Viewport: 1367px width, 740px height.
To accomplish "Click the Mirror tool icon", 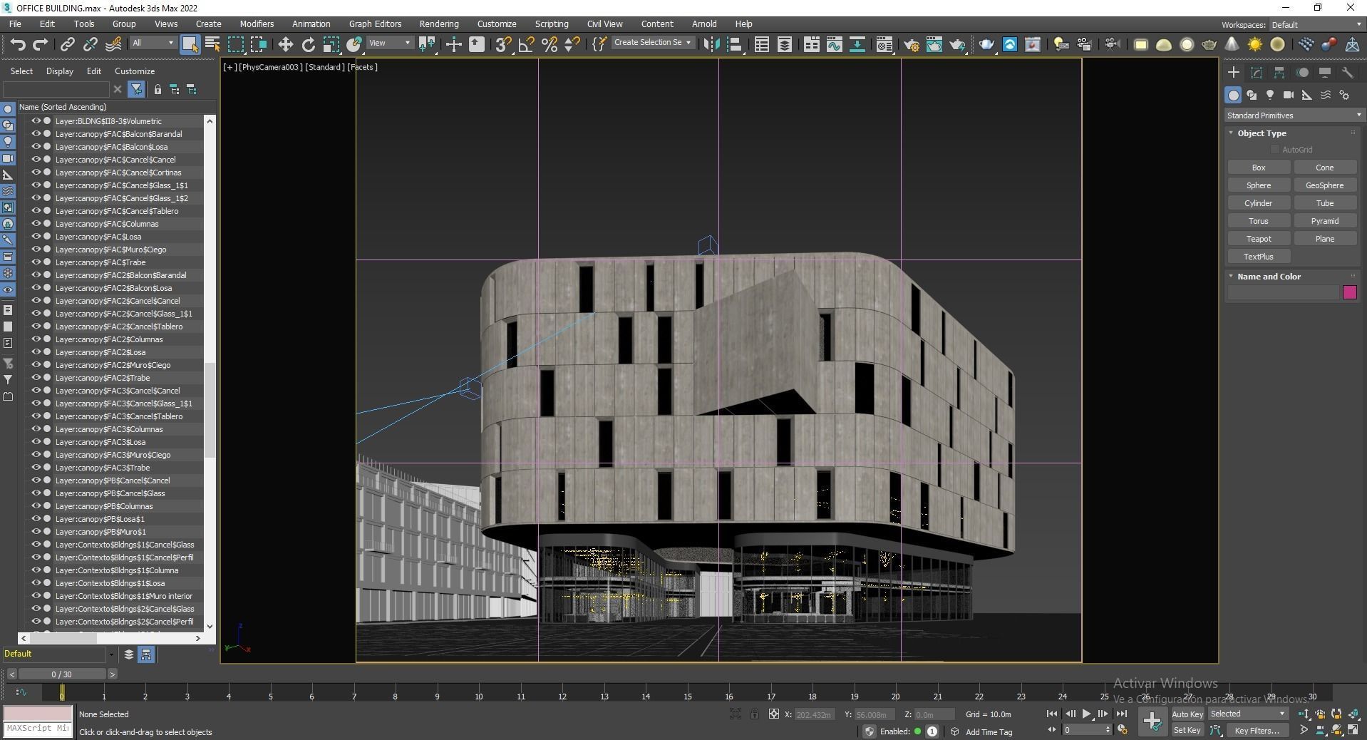I will 711,44.
